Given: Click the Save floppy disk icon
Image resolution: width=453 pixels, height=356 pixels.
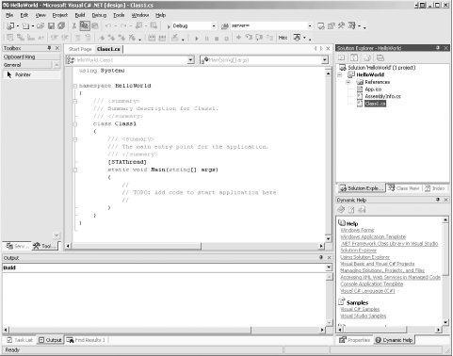Looking at the screenshot, I should pyautogui.click(x=51, y=25).
